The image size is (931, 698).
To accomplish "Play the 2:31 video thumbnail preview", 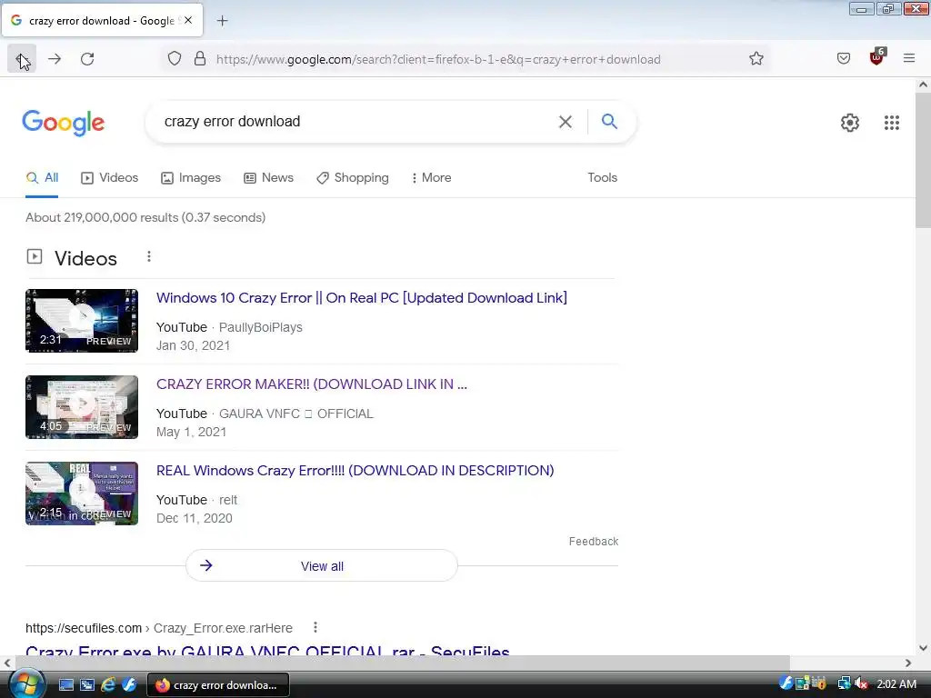I will [x=82, y=321].
